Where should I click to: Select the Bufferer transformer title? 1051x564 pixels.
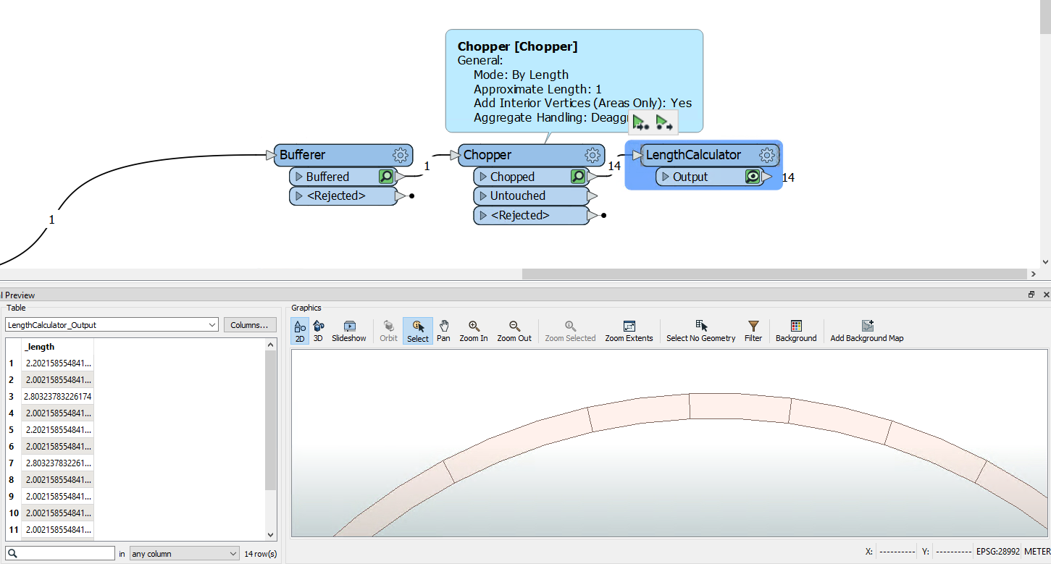point(302,155)
